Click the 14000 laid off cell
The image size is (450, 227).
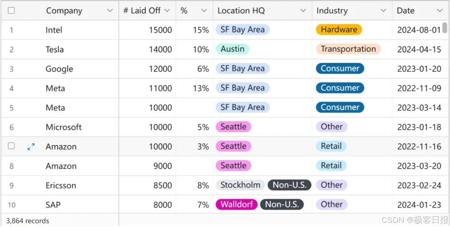(x=147, y=50)
